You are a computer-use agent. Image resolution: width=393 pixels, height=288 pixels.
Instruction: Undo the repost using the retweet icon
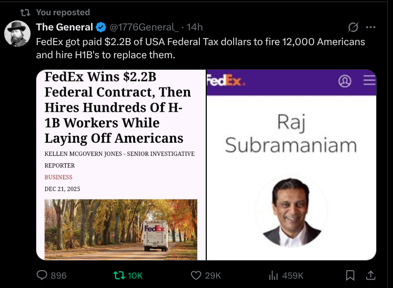point(119,275)
